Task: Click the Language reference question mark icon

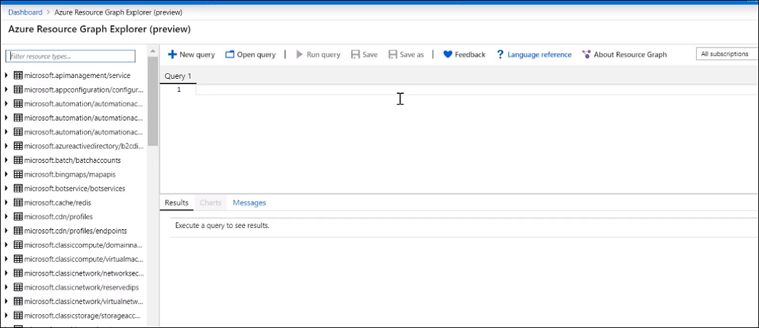Action: point(500,55)
